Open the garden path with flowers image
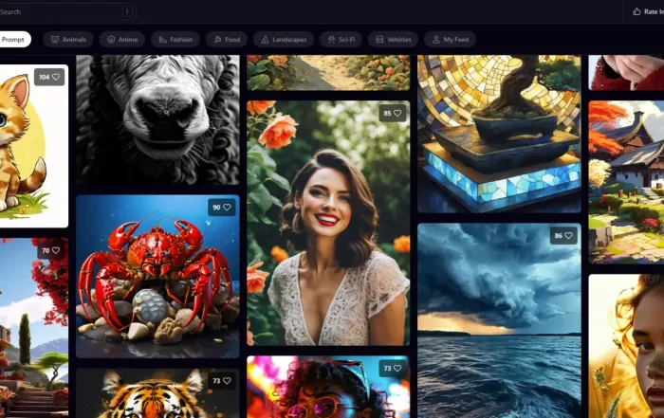Image resolution: width=664 pixels, height=418 pixels. click(328, 73)
